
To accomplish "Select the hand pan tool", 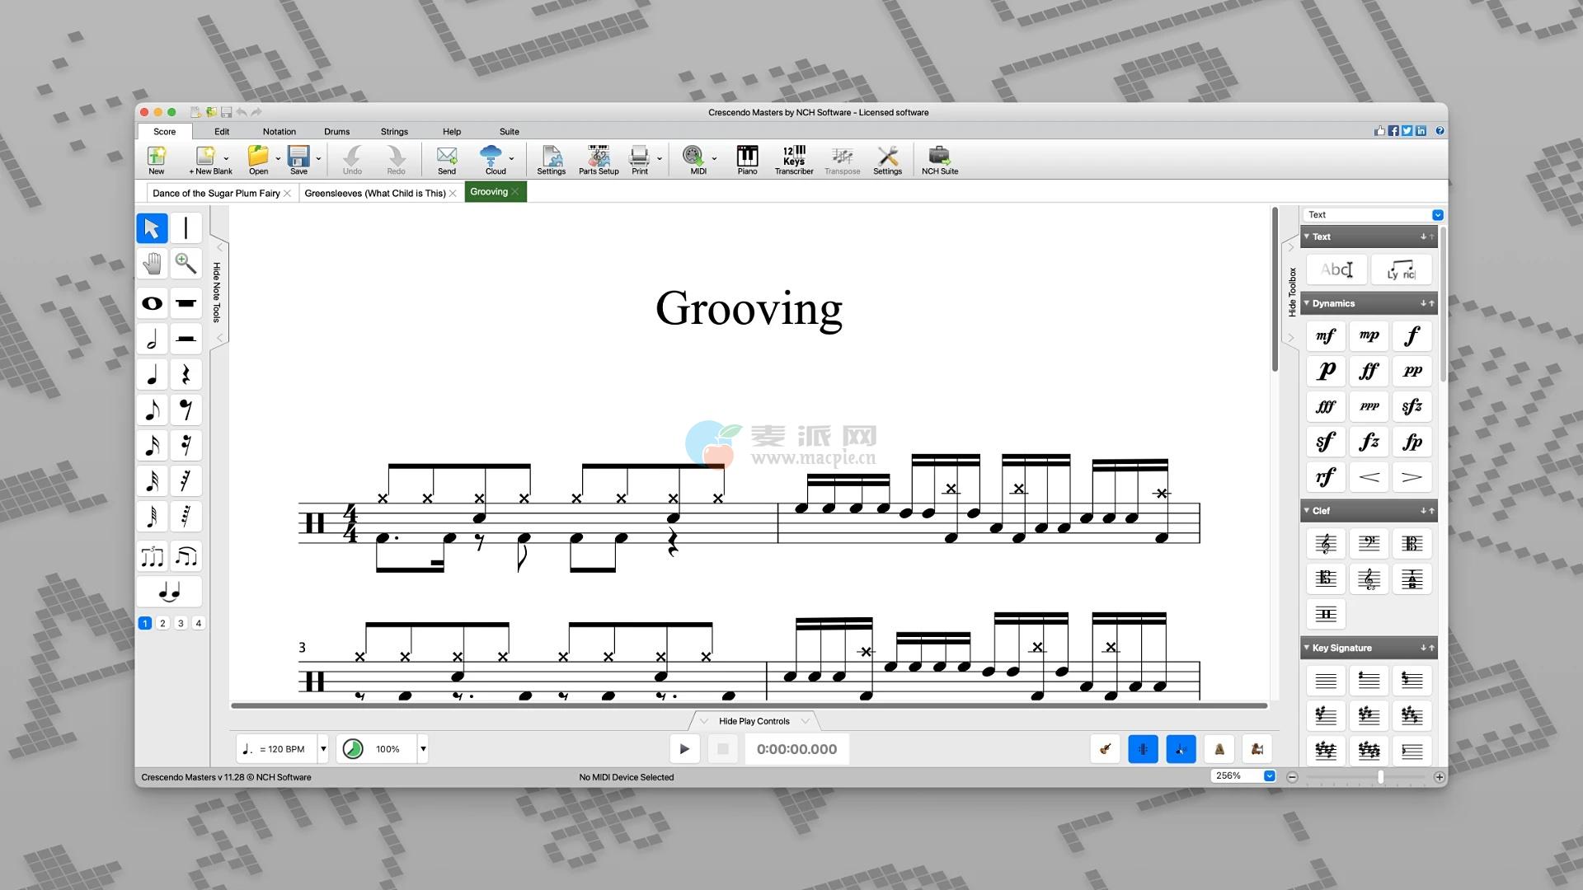I will pyautogui.click(x=152, y=264).
